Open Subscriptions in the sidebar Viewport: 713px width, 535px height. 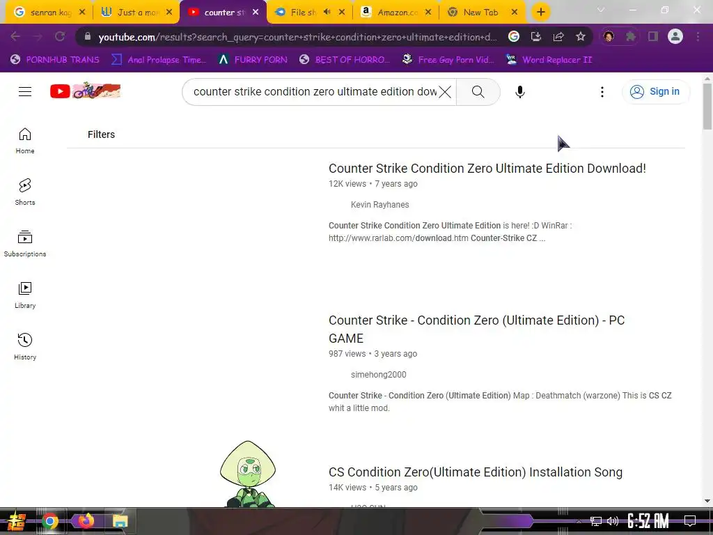pyautogui.click(x=25, y=244)
